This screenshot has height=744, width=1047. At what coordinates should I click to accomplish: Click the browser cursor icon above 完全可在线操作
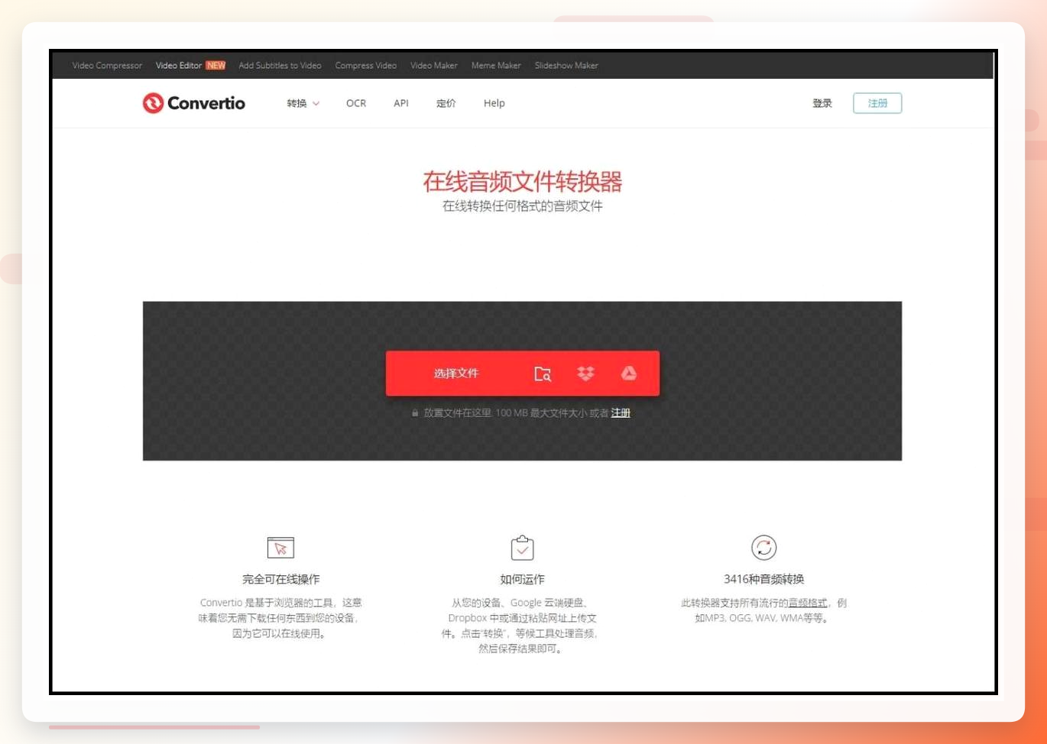click(280, 548)
